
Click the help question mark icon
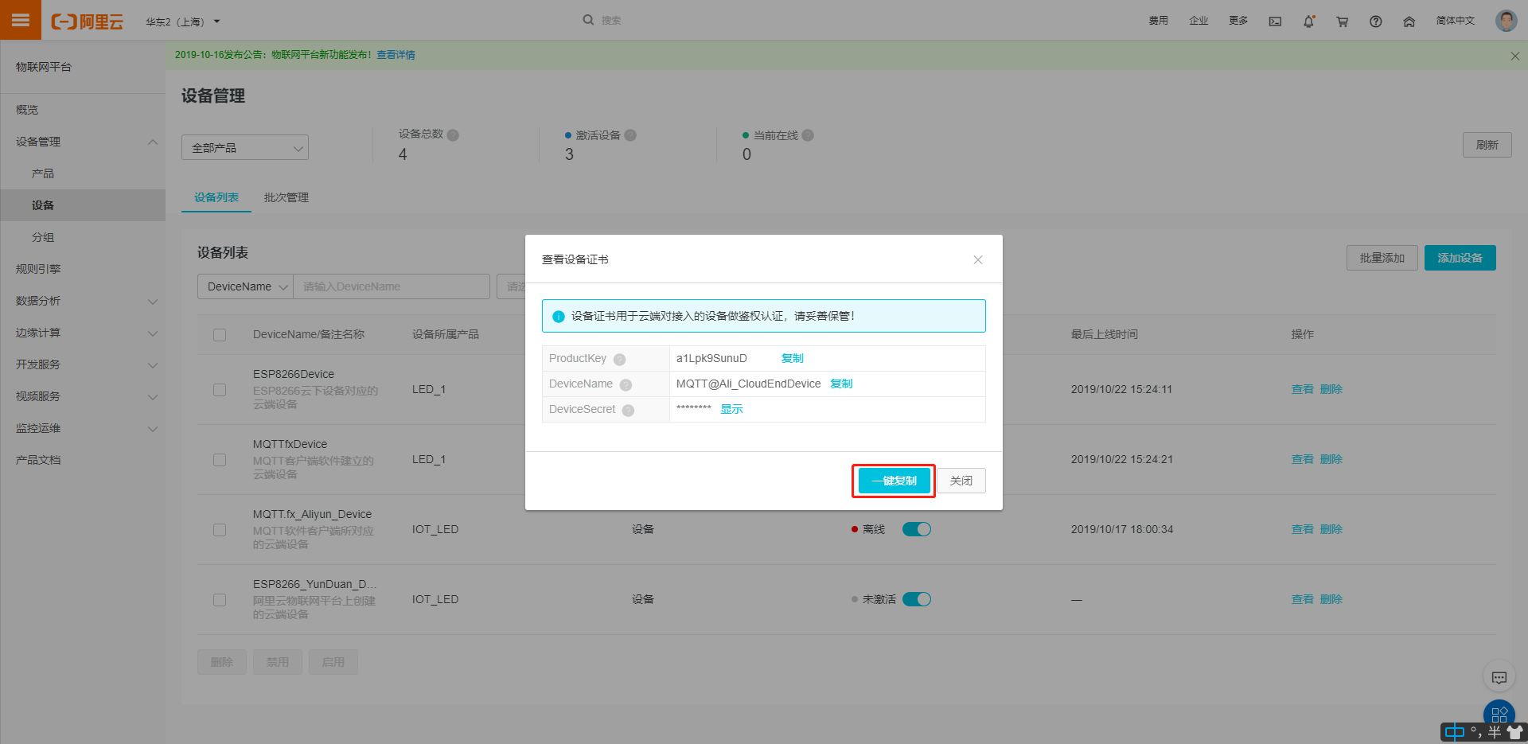1375,21
